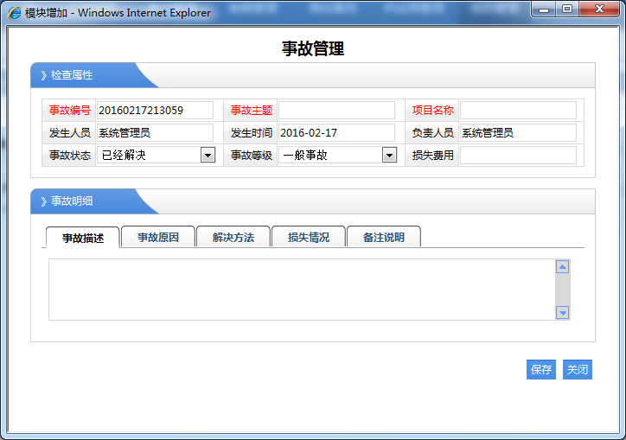Switch to the 事故原因 tab

pyautogui.click(x=158, y=237)
